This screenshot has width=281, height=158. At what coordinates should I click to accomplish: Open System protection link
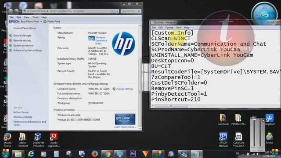(x=23, y=46)
